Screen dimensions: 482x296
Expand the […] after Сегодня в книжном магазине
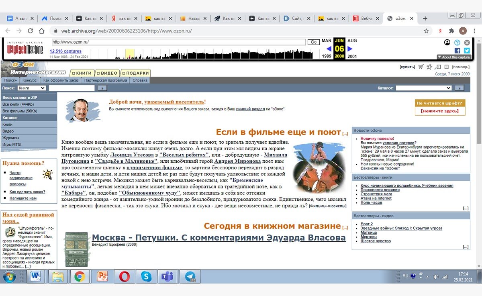345,227
